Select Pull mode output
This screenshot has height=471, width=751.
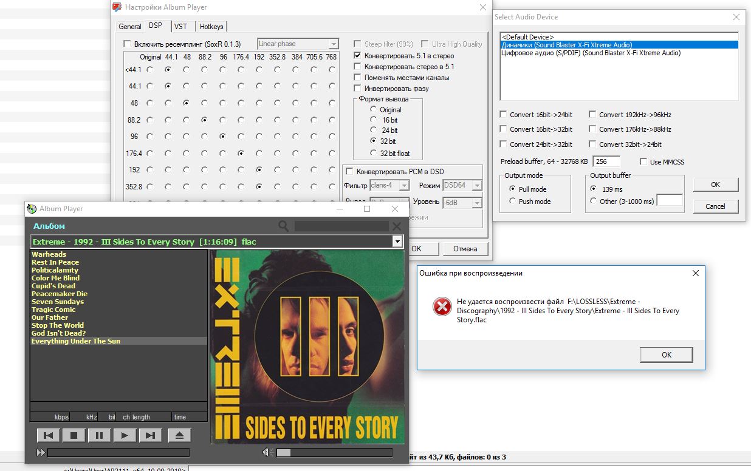point(513,189)
